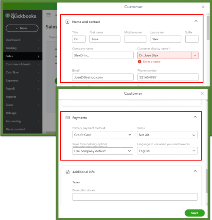Open the Terms Net 30 dropdown
212x220 pixels.
tap(167, 135)
